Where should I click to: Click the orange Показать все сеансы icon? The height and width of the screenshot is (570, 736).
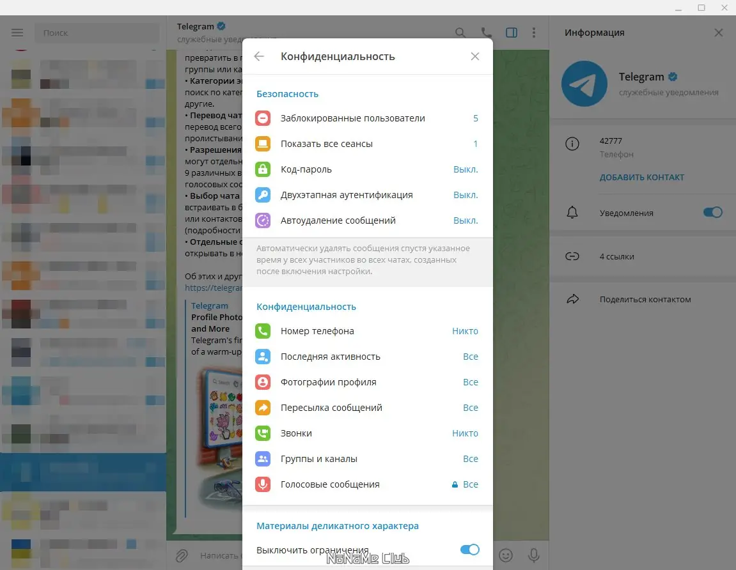point(263,144)
